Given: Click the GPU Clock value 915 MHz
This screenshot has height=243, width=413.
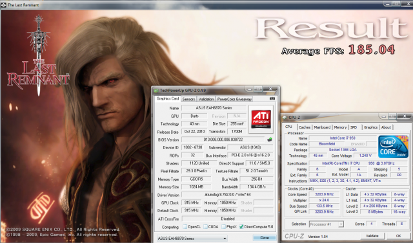Looking at the screenshot, I should click(x=191, y=203).
